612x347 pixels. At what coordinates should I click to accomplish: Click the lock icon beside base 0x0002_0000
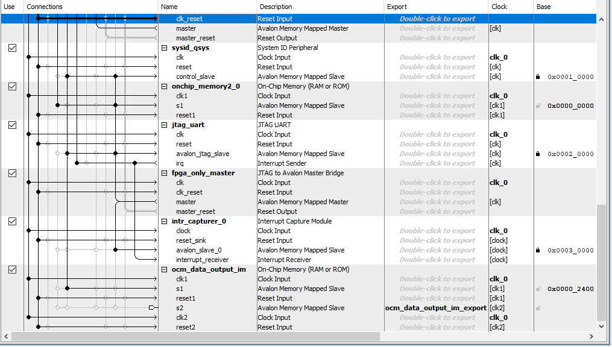(x=538, y=154)
